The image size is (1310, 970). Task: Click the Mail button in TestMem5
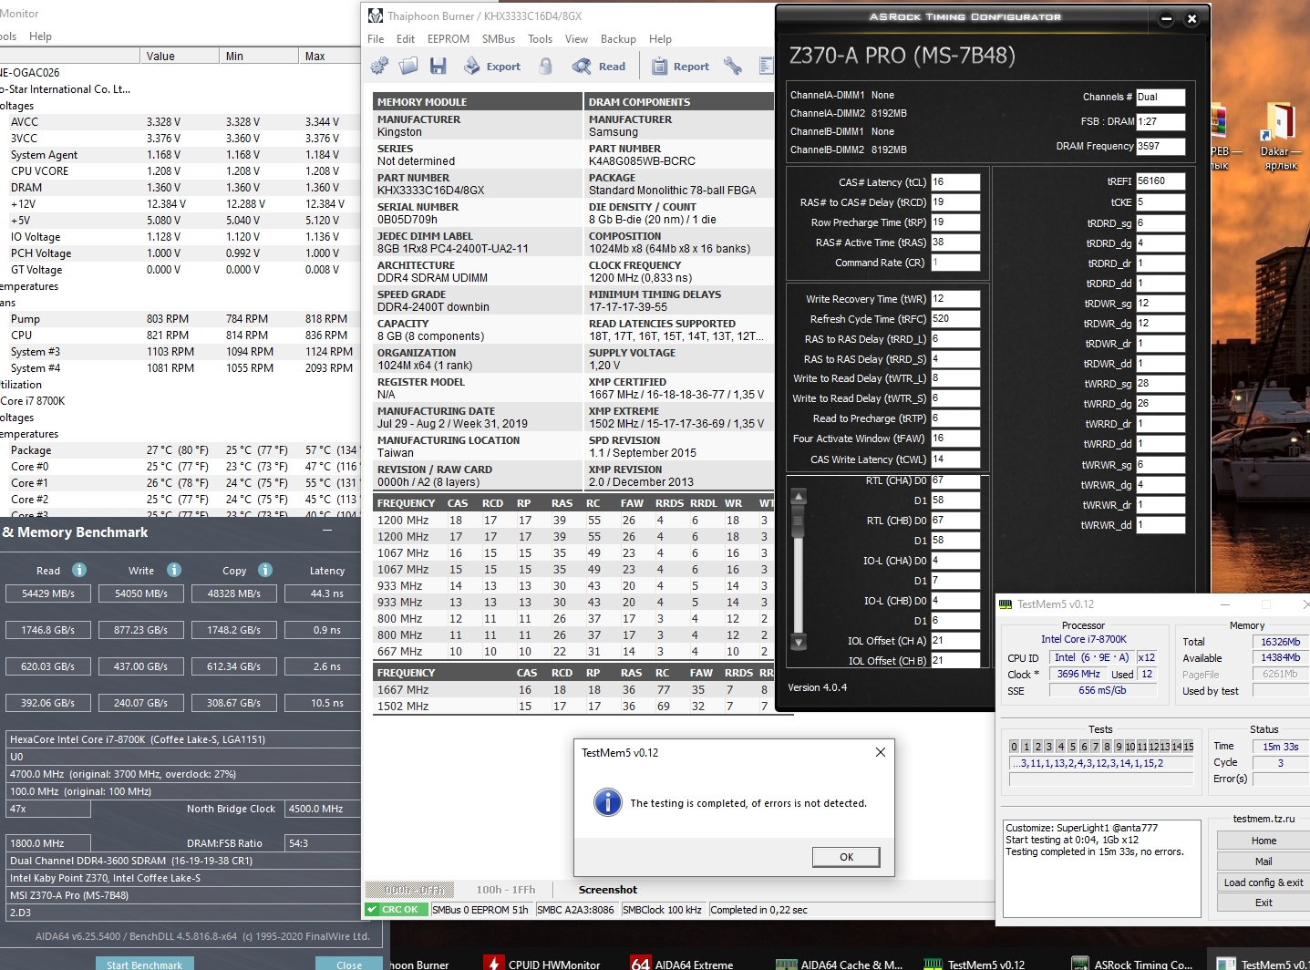[x=1264, y=862]
